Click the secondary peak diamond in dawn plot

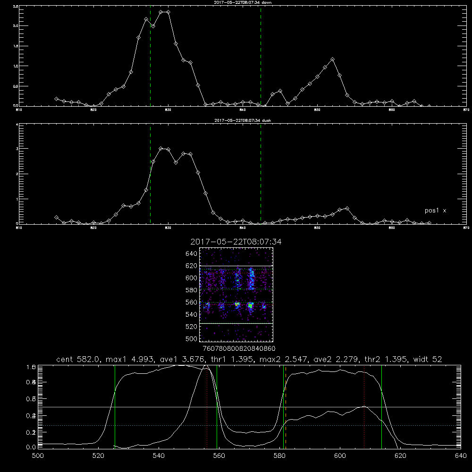pos(332,59)
